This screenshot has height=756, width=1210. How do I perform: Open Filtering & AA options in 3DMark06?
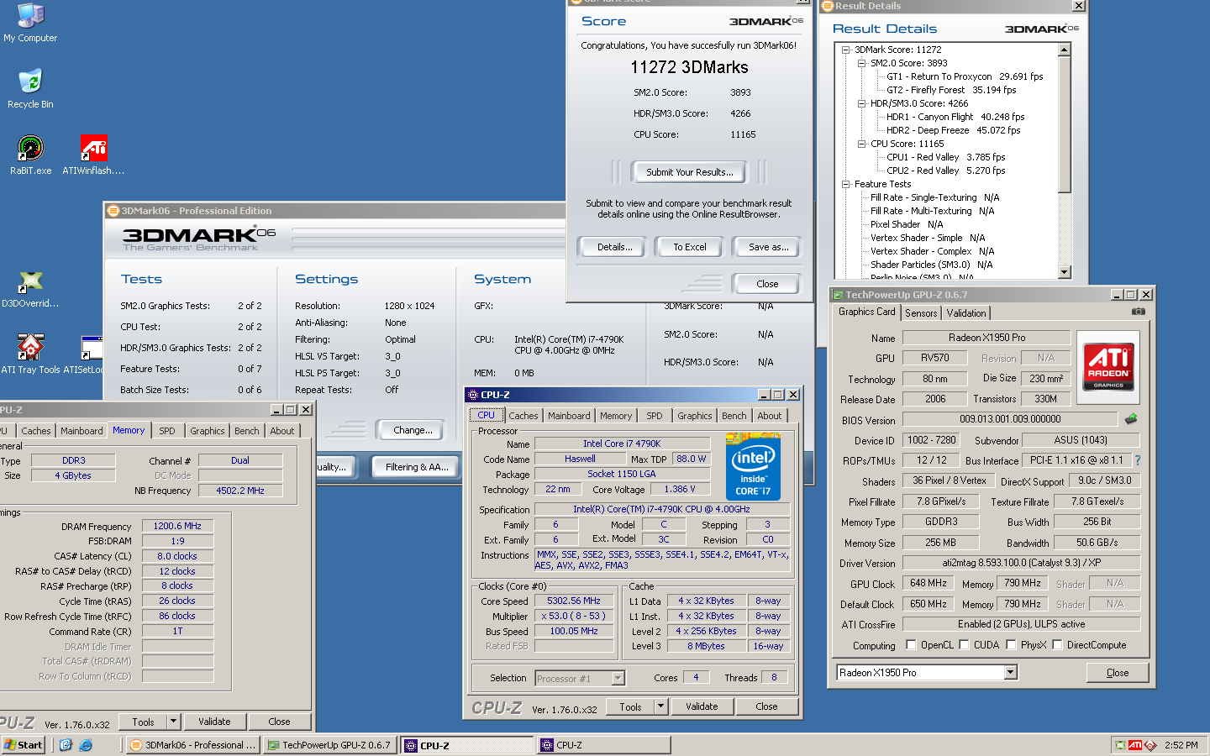417,467
